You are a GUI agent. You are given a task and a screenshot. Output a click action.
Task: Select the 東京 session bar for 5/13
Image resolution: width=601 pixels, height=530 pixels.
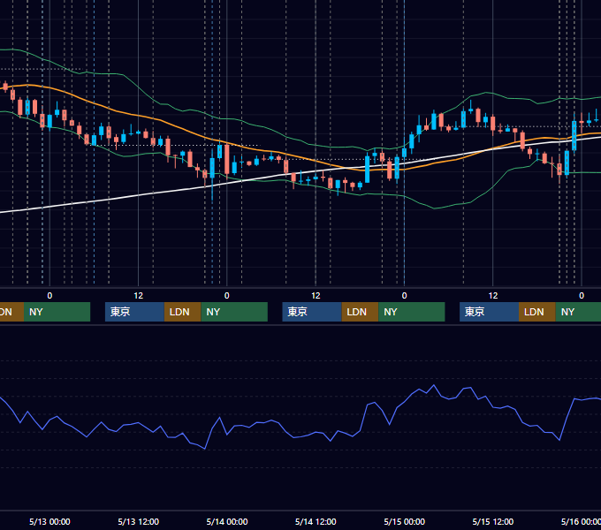pos(134,312)
